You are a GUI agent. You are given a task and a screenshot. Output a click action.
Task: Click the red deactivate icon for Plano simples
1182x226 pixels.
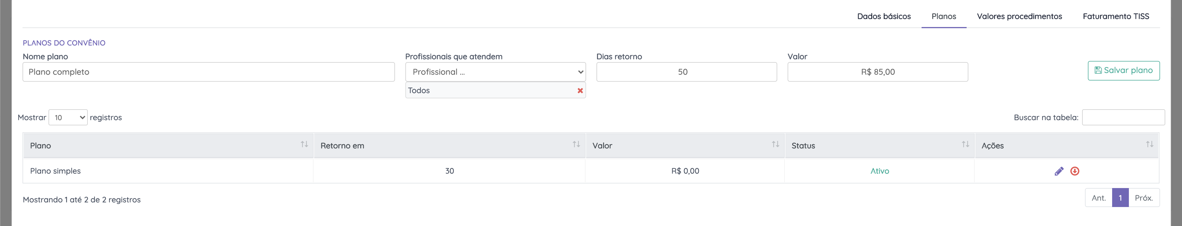pos(1075,171)
